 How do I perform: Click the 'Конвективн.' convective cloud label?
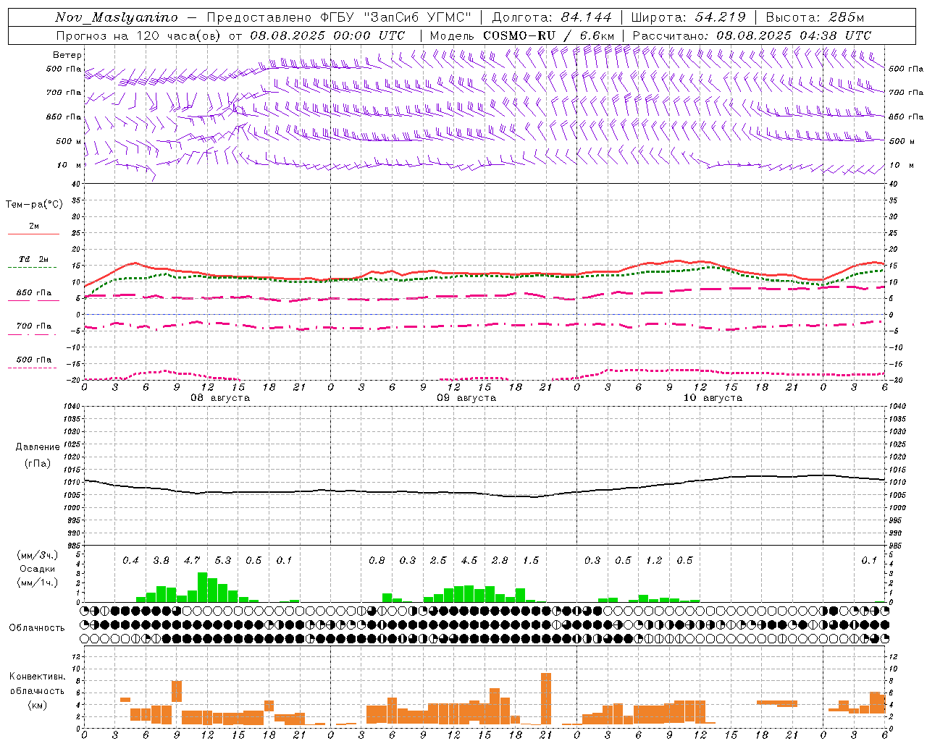pos(37,677)
